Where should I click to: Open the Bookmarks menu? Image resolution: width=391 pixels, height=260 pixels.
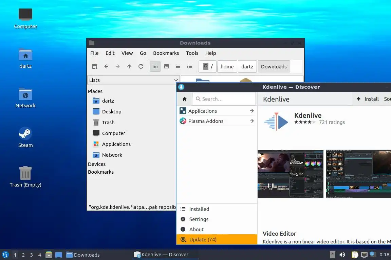(166, 53)
